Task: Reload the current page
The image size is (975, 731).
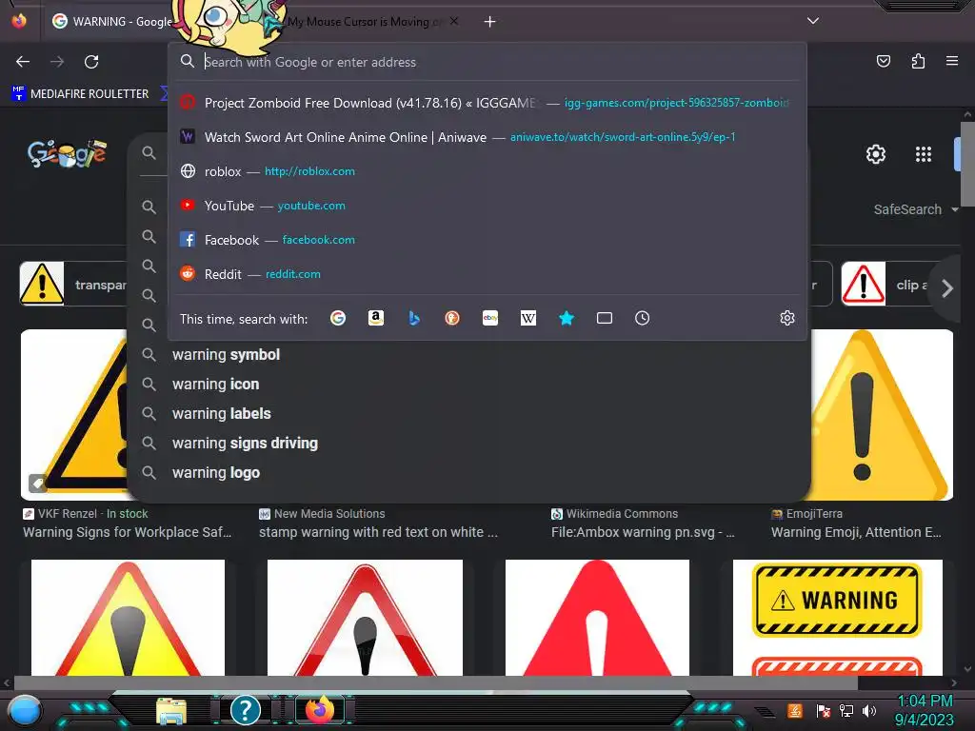Action: pyautogui.click(x=91, y=62)
